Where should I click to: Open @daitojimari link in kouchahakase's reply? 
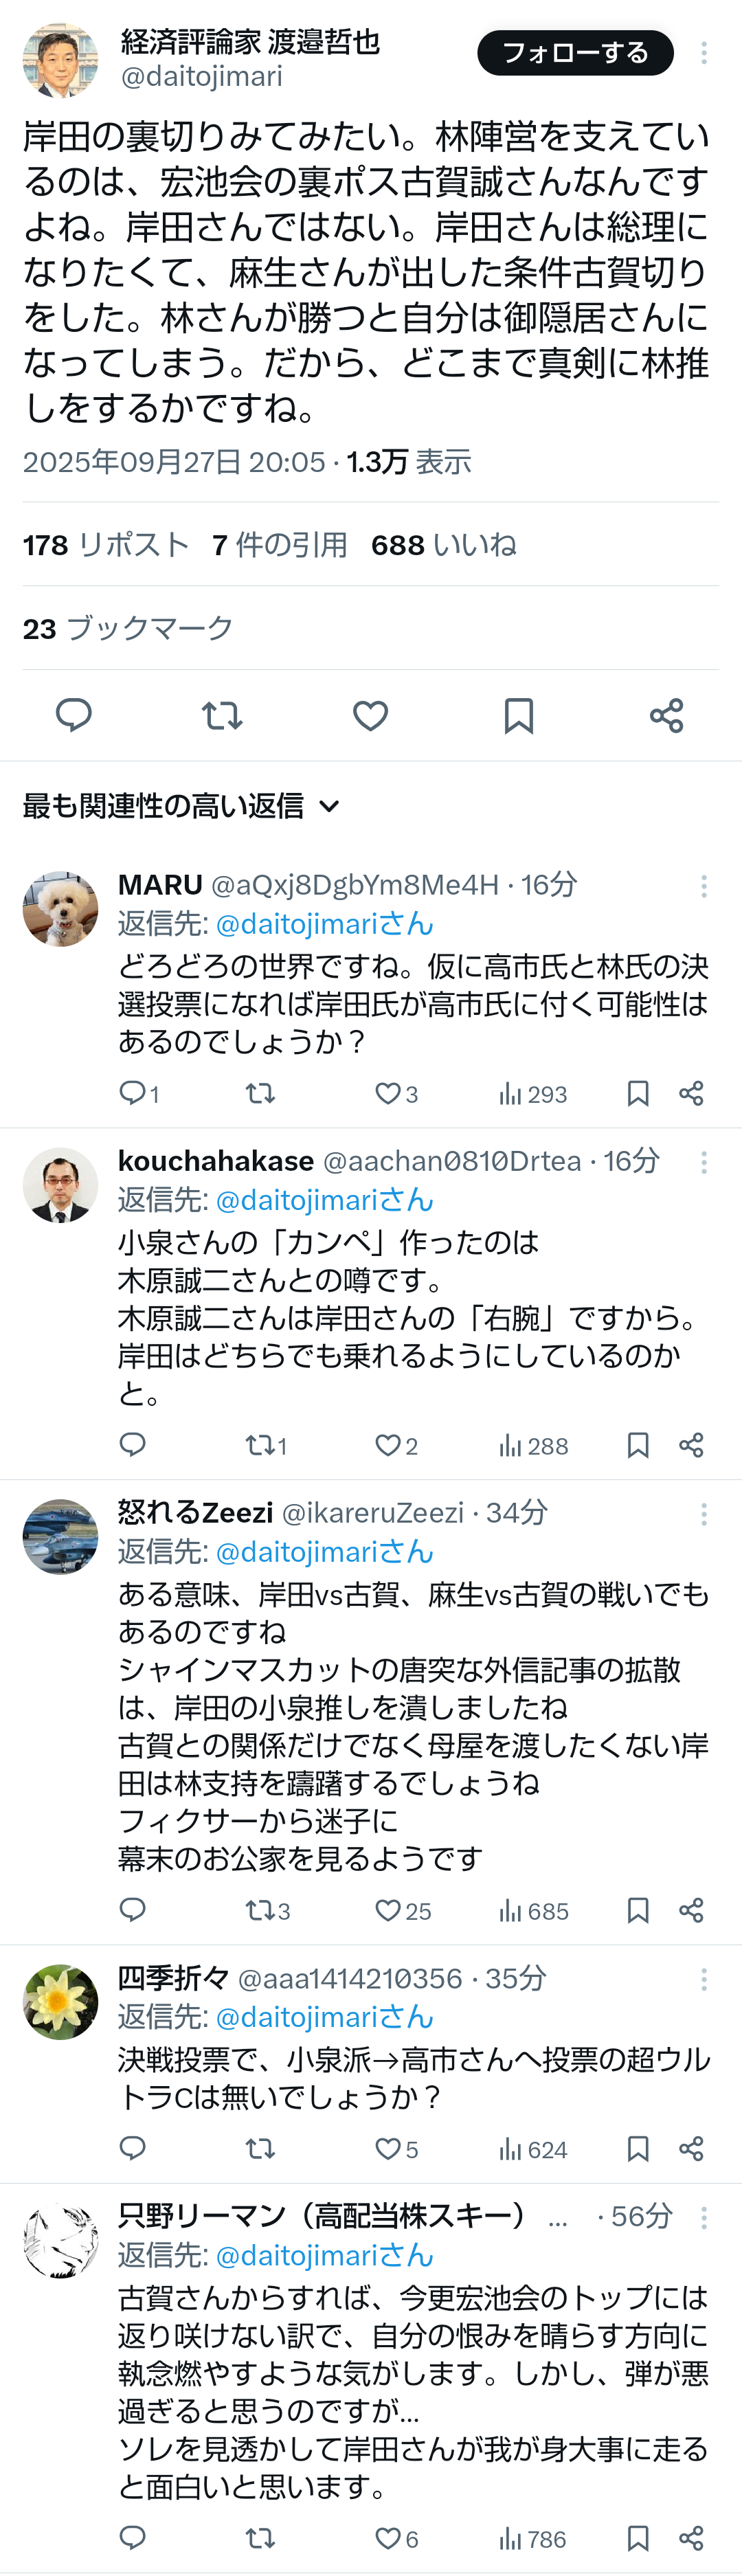click(324, 1200)
